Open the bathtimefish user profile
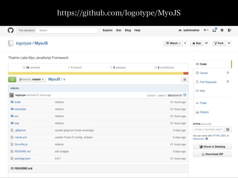The image size is (238, 178). (x=189, y=30)
